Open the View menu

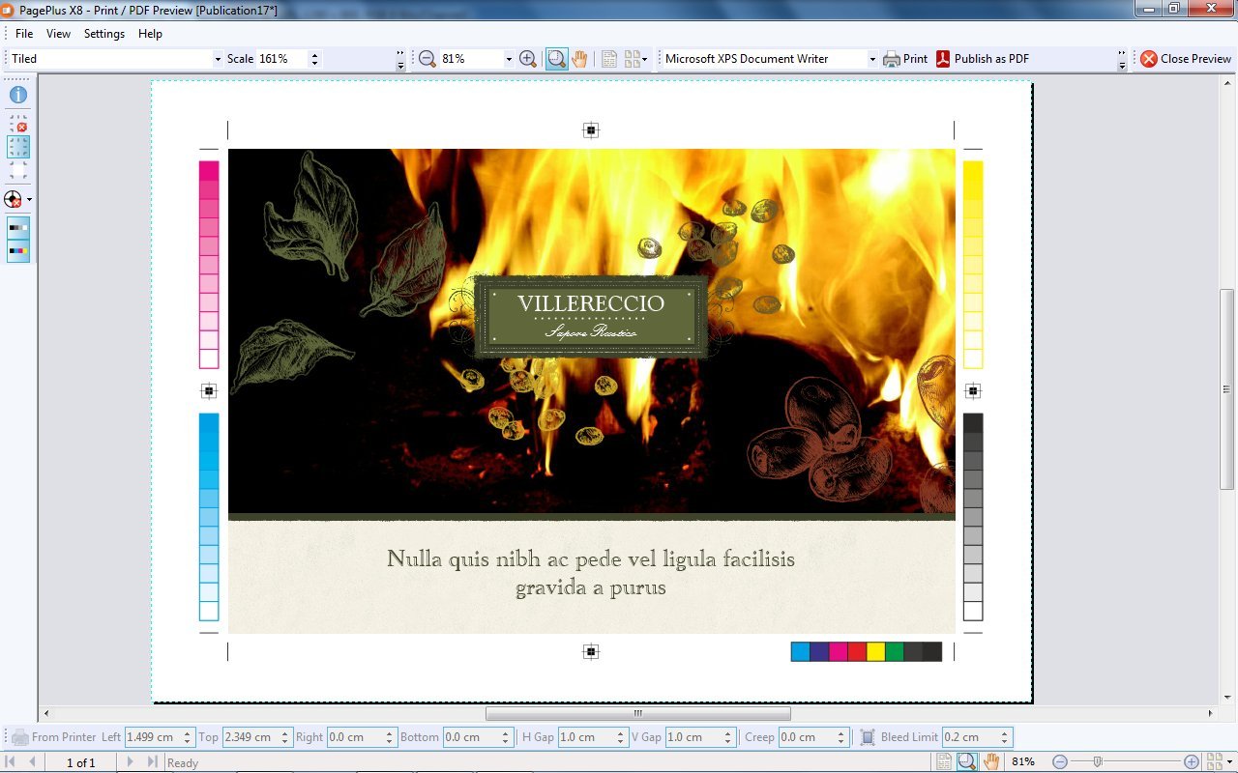58,33
